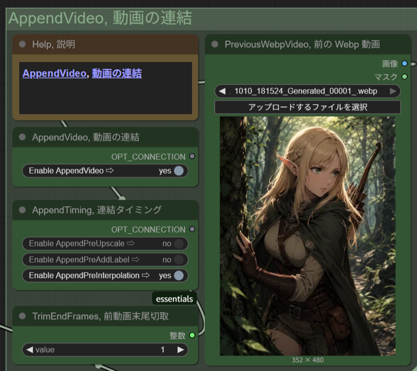Select next webp file with right arrow
417x371 pixels.
(393, 92)
